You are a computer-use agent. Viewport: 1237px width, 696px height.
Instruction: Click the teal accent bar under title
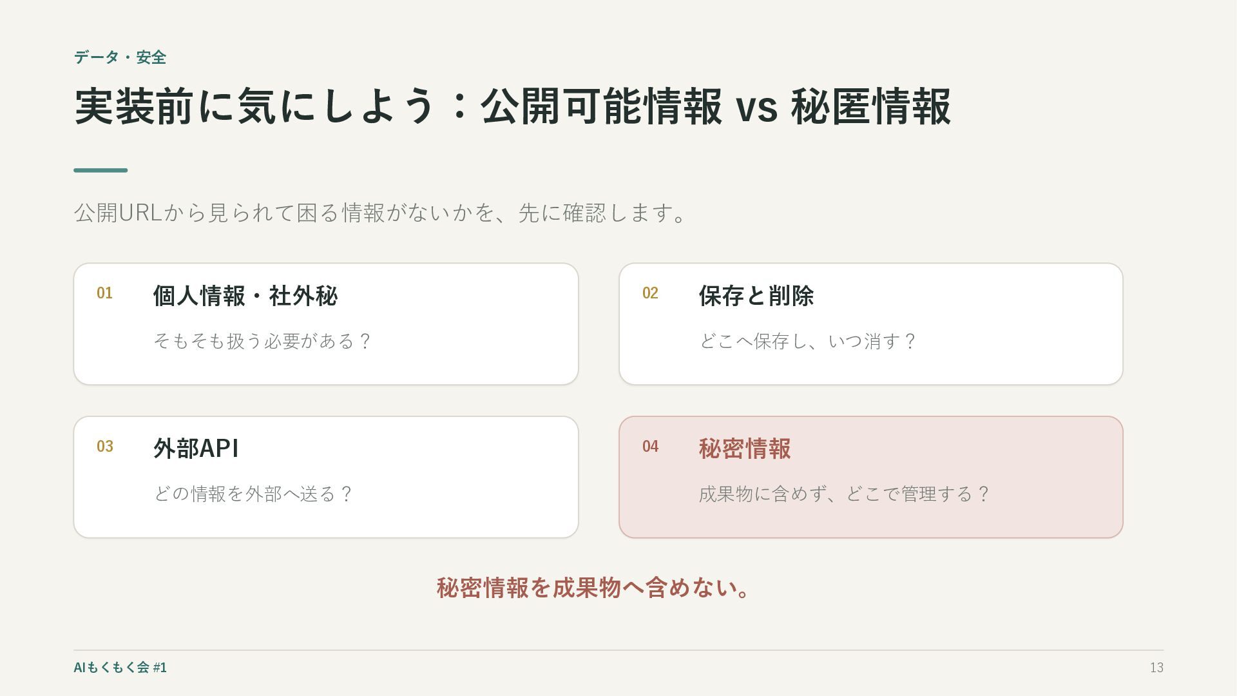tap(101, 170)
